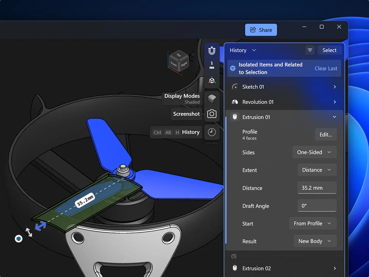Click the blue cube body icon in viewport
The height and width of the screenshot is (277, 369).
(x=18, y=239)
